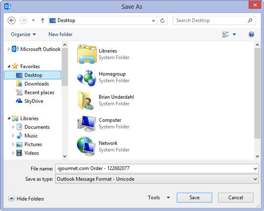Select the Homegroup system folder icon
Image resolution: width=264 pixels, height=211 pixels.
(x=87, y=78)
